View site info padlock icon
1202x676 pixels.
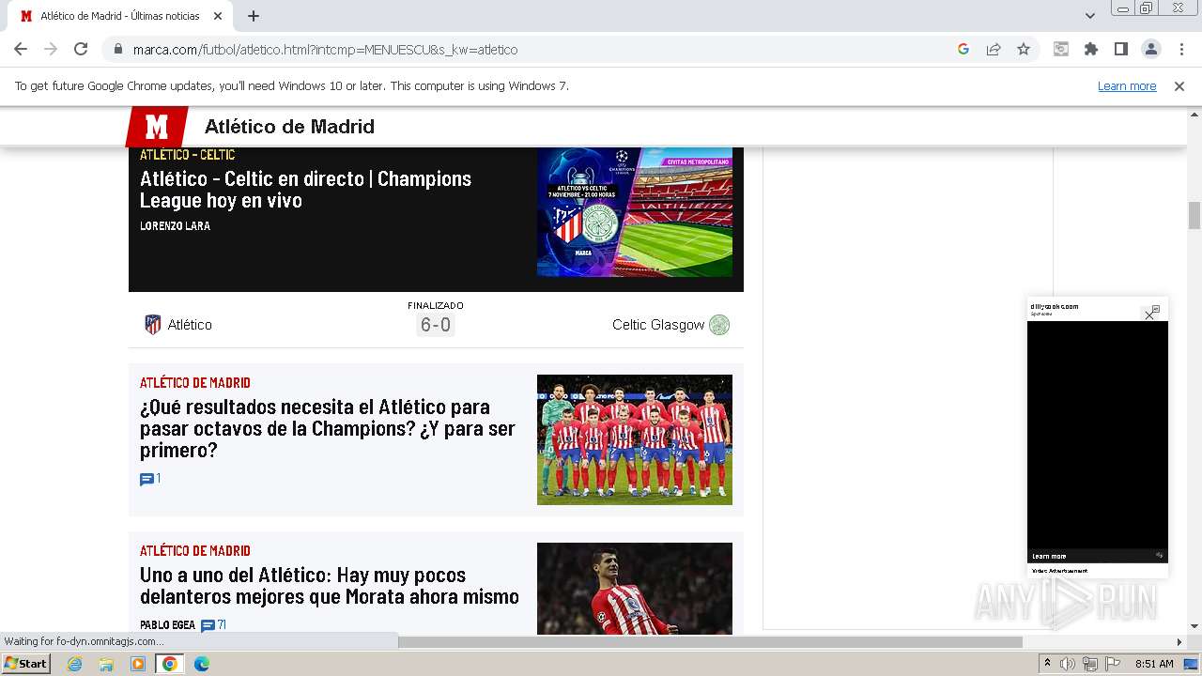click(x=117, y=49)
